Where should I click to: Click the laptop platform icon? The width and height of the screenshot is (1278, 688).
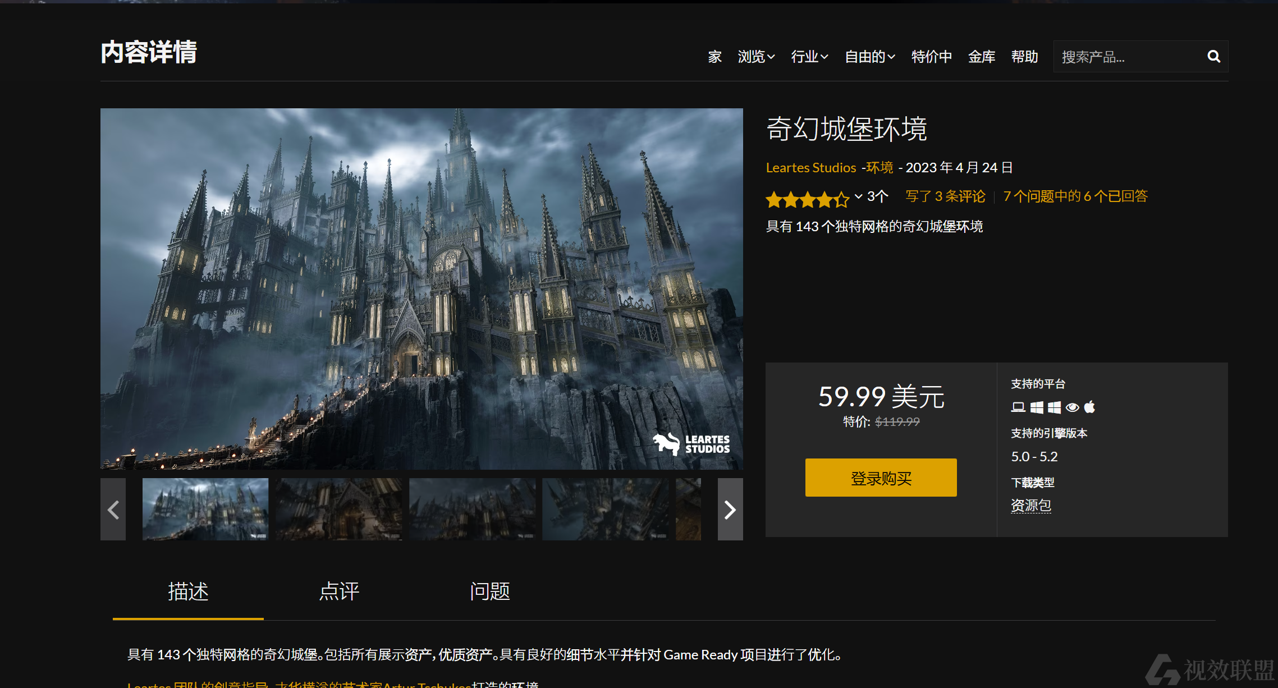(x=1018, y=407)
